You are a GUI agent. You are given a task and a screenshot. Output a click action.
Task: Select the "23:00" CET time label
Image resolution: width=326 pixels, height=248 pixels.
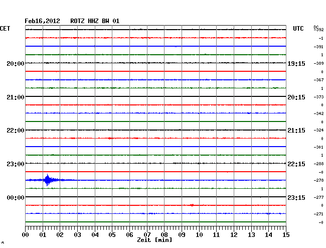coord(16,164)
